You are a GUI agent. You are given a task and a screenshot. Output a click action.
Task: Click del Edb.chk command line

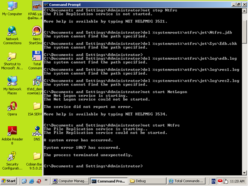(141, 43)
